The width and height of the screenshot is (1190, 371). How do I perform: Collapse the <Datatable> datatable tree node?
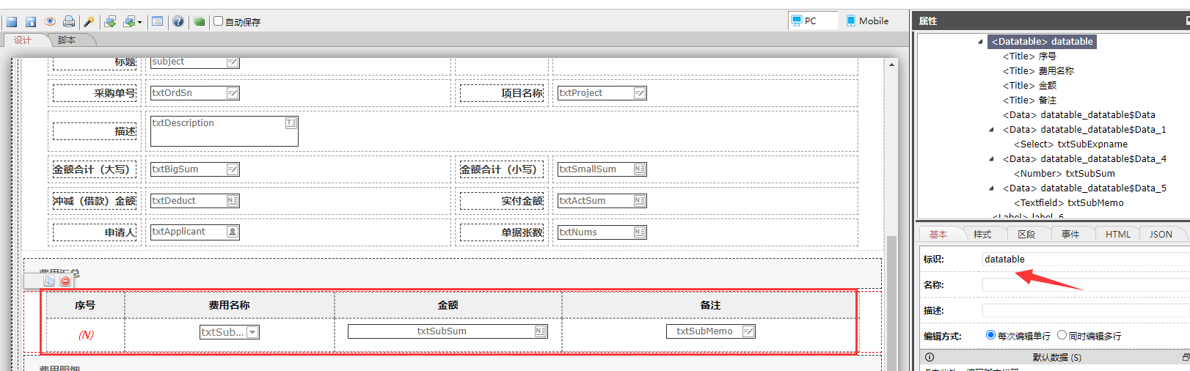tap(980, 42)
